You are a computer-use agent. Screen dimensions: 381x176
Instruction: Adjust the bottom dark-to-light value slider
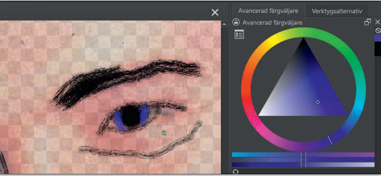click(303, 164)
